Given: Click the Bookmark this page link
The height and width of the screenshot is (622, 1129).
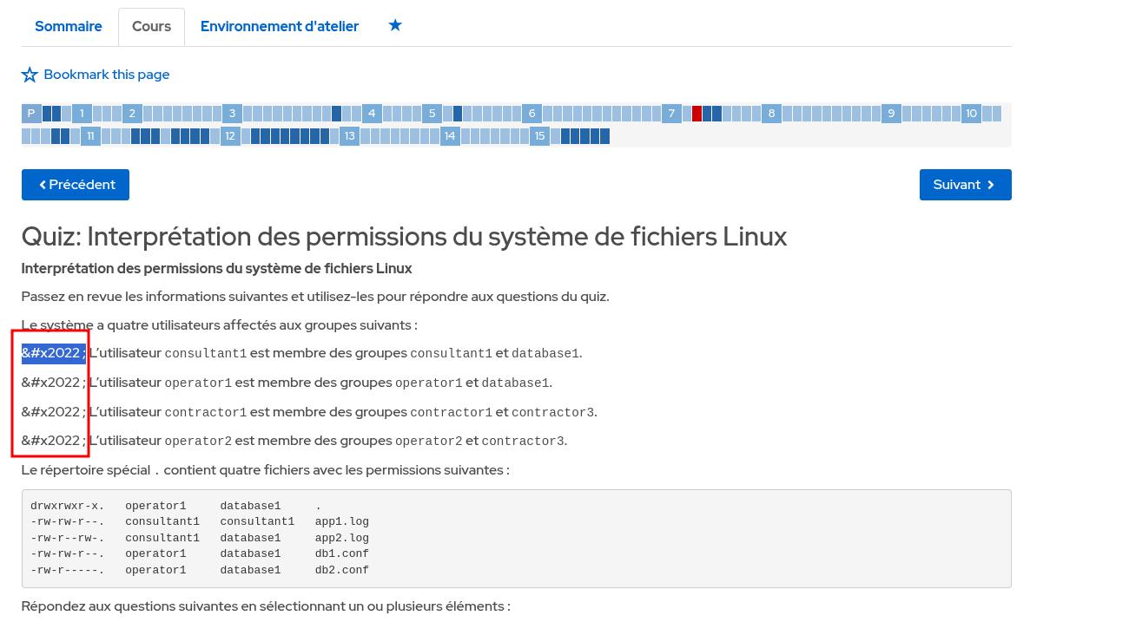Looking at the screenshot, I should (106, 75).
